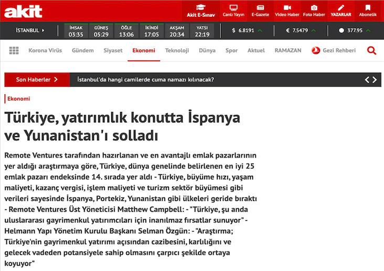Open E-Gazete newspaper icon
Screen dimensions: 384x271
tap(260, 8)
